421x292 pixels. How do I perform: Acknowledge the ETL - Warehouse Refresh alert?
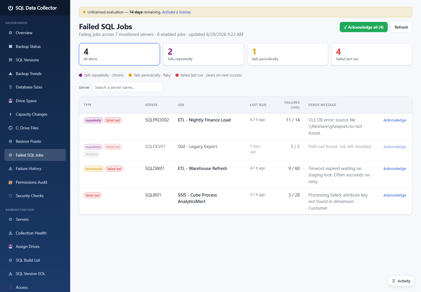click(x=395, y=168)
